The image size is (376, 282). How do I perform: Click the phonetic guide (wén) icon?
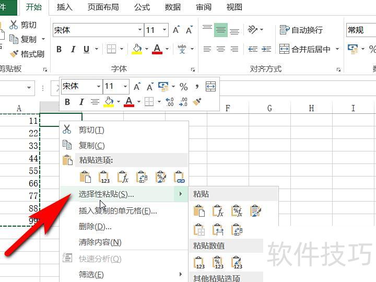182,49
